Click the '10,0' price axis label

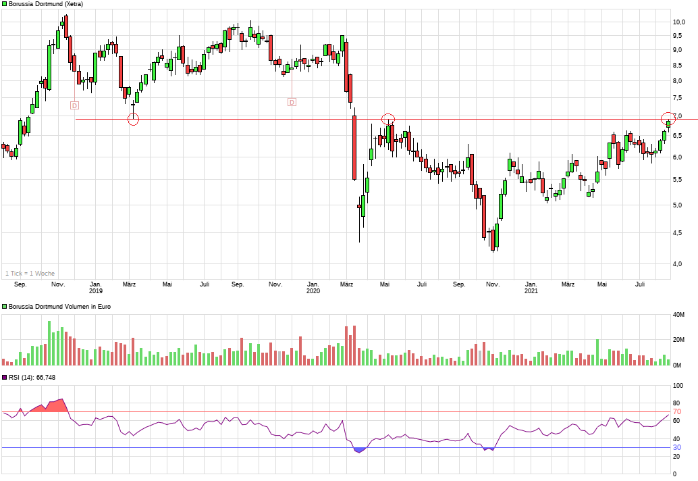click(679, 22)
